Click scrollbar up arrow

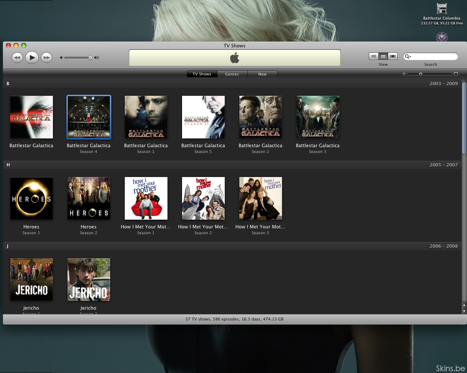coord(464,305)
